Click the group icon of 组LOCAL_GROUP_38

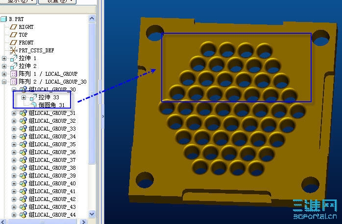[23, 168]
